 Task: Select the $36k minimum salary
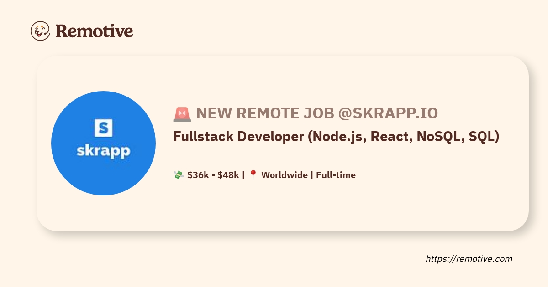198,175
